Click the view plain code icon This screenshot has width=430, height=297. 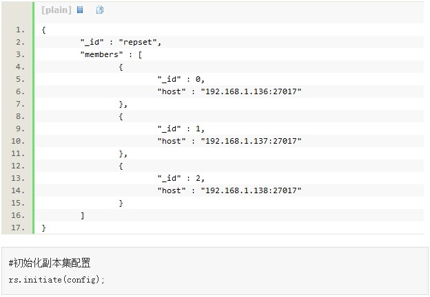[x=80, y=10]
